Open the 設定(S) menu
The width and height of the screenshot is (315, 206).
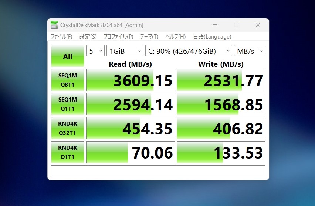[x=88, y=37]
